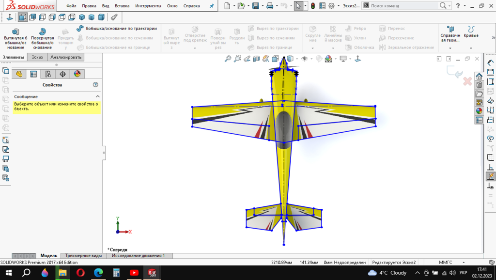
Task: Click the Swept Boss (Бобышка/основание по траектории)
Action: tap(116, 29)
